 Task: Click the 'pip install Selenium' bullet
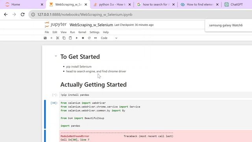point(79,67)
